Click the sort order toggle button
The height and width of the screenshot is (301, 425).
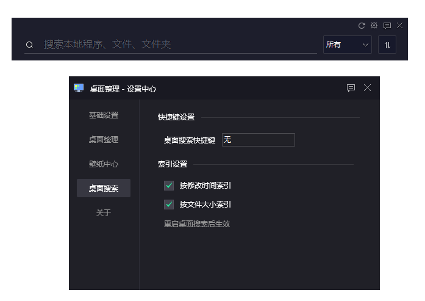[x=387, y=45]
